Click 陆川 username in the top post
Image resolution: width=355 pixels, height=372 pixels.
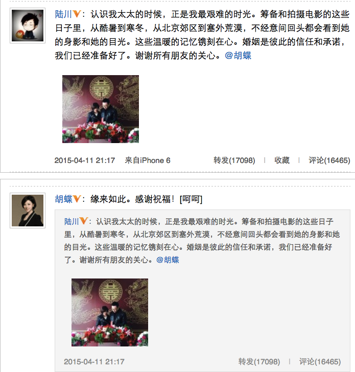63,14
